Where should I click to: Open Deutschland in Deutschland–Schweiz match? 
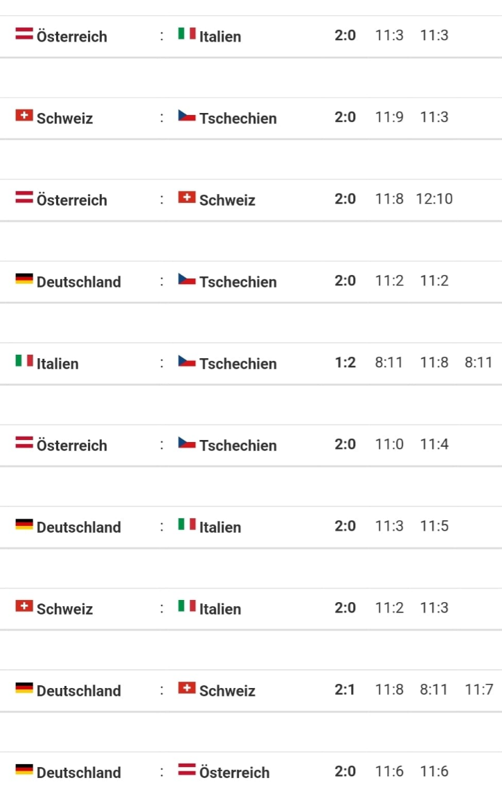click(x=78, y=691)
